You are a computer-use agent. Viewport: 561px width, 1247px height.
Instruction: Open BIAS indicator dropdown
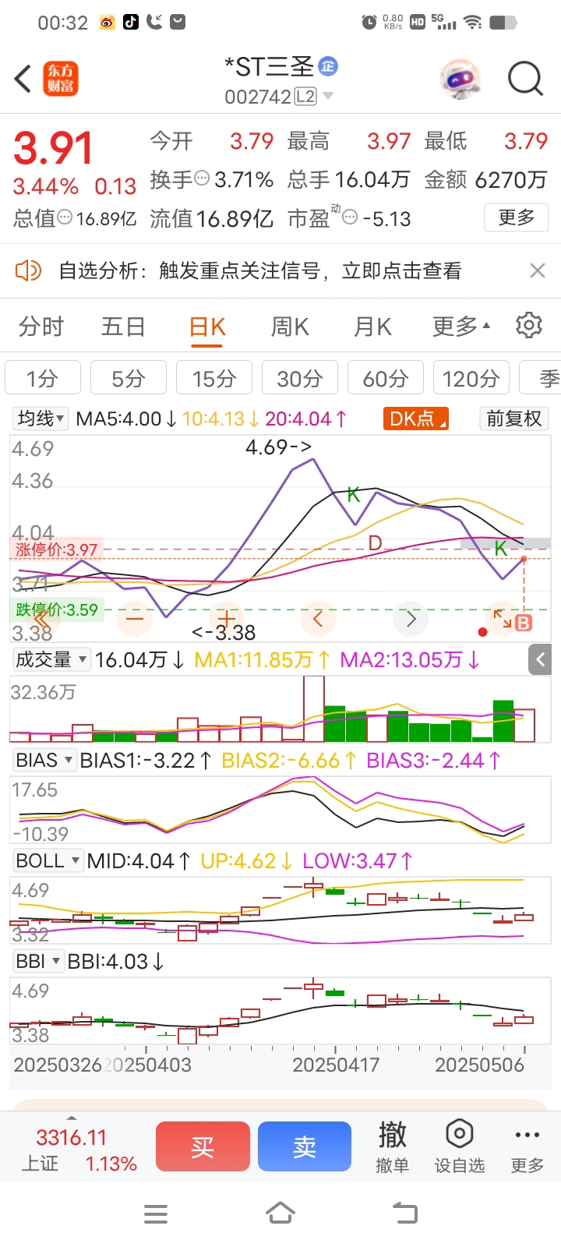click(x=44, y=760)
